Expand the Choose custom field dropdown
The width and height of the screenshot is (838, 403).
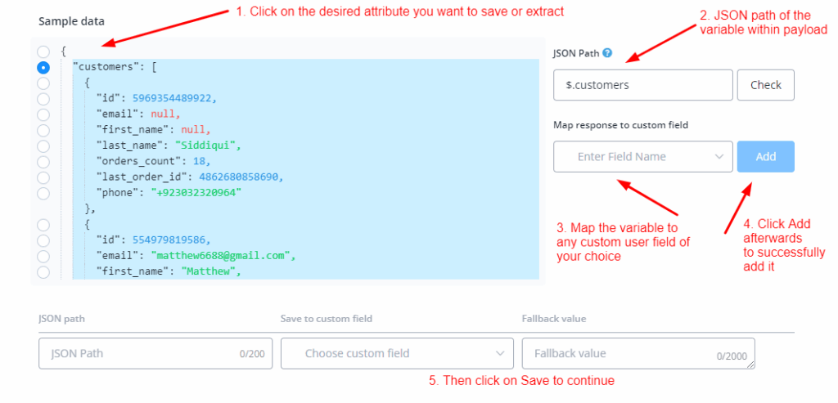(x=397, y=354)
